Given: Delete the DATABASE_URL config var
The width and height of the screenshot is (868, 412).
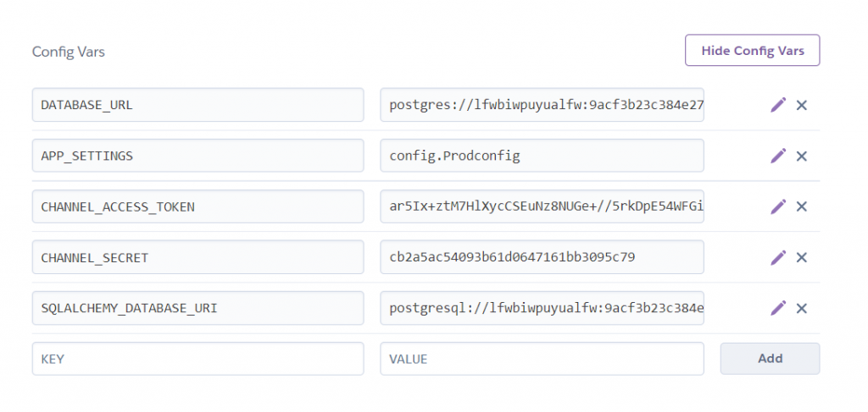Looking at the screenshot, I should tap(802, 105).
